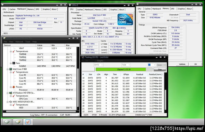Switch to SPD tab in Memory CPU-Z window
The width and height of the screenshot is (205, 132).
pos(173,9)
